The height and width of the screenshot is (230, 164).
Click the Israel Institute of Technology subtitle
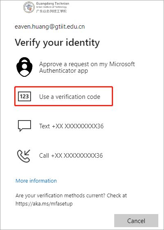51,7
